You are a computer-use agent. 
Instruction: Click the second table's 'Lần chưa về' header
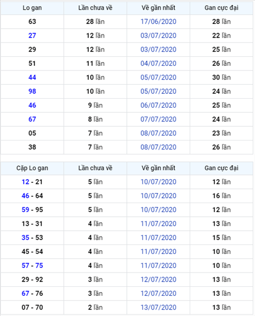tap(95, 168)
